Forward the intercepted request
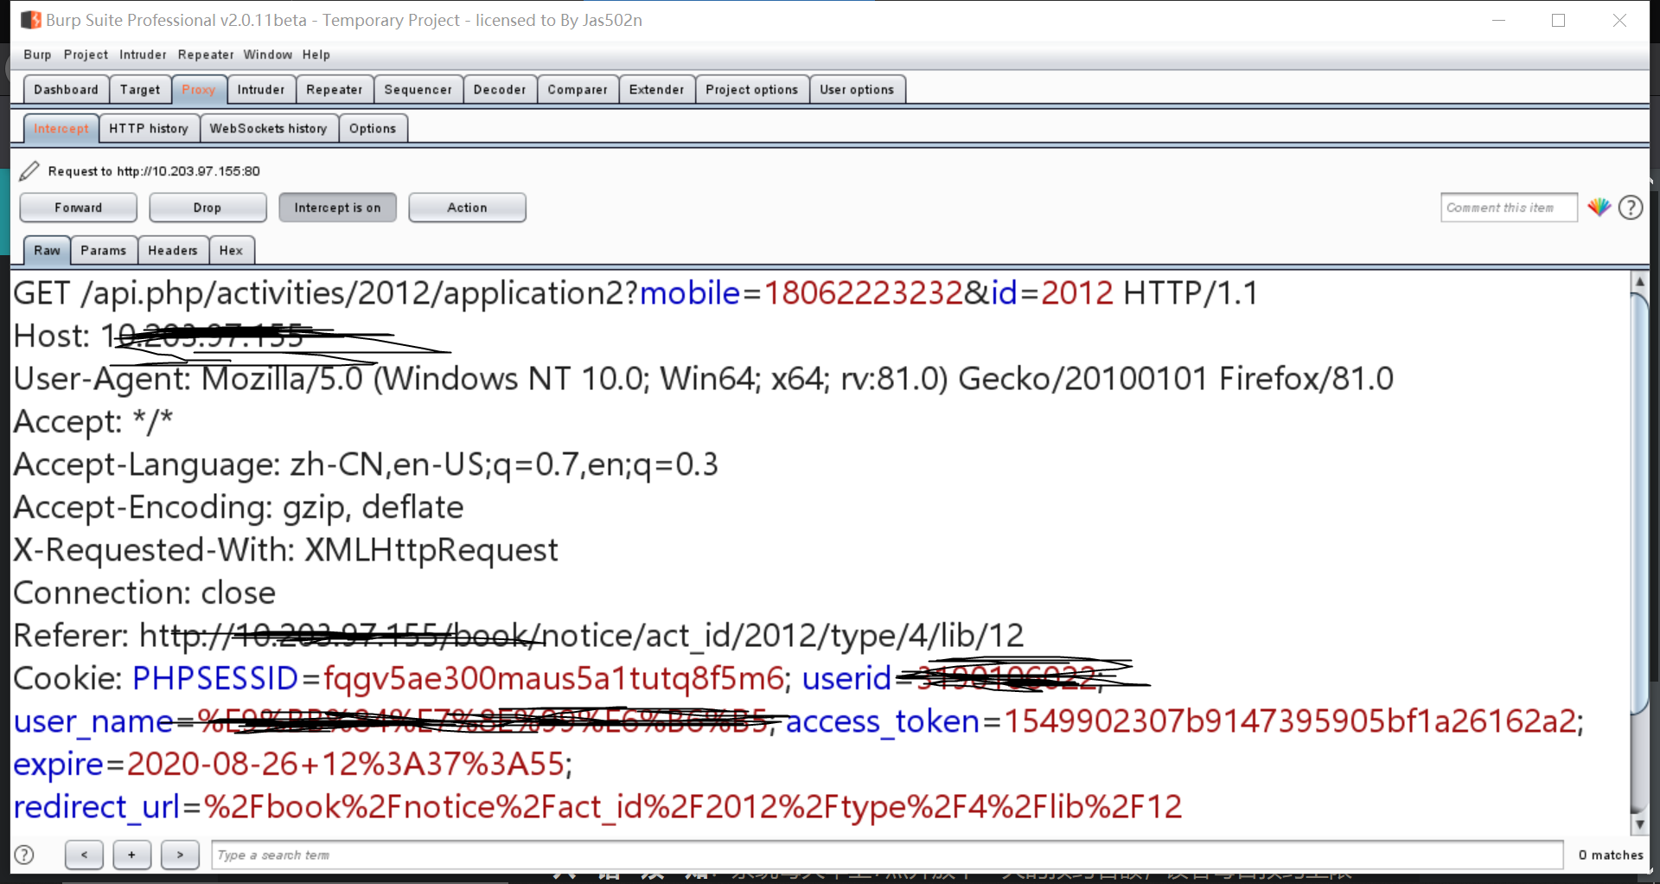This screenshot has height=884, width=1660. 79,208
